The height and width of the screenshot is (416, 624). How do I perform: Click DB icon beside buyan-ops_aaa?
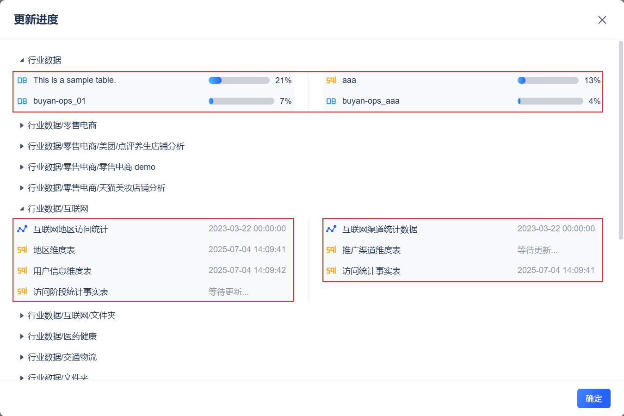(x=331, y=101)
